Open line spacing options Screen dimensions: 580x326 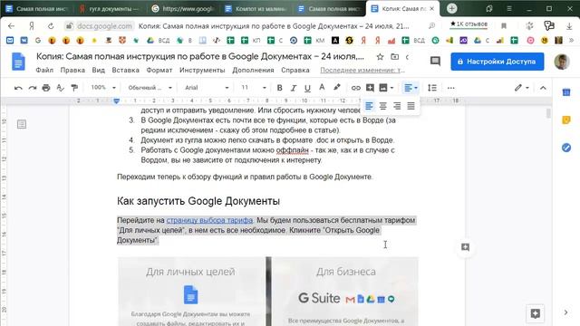pyautogui.click(x=432, y=88)
